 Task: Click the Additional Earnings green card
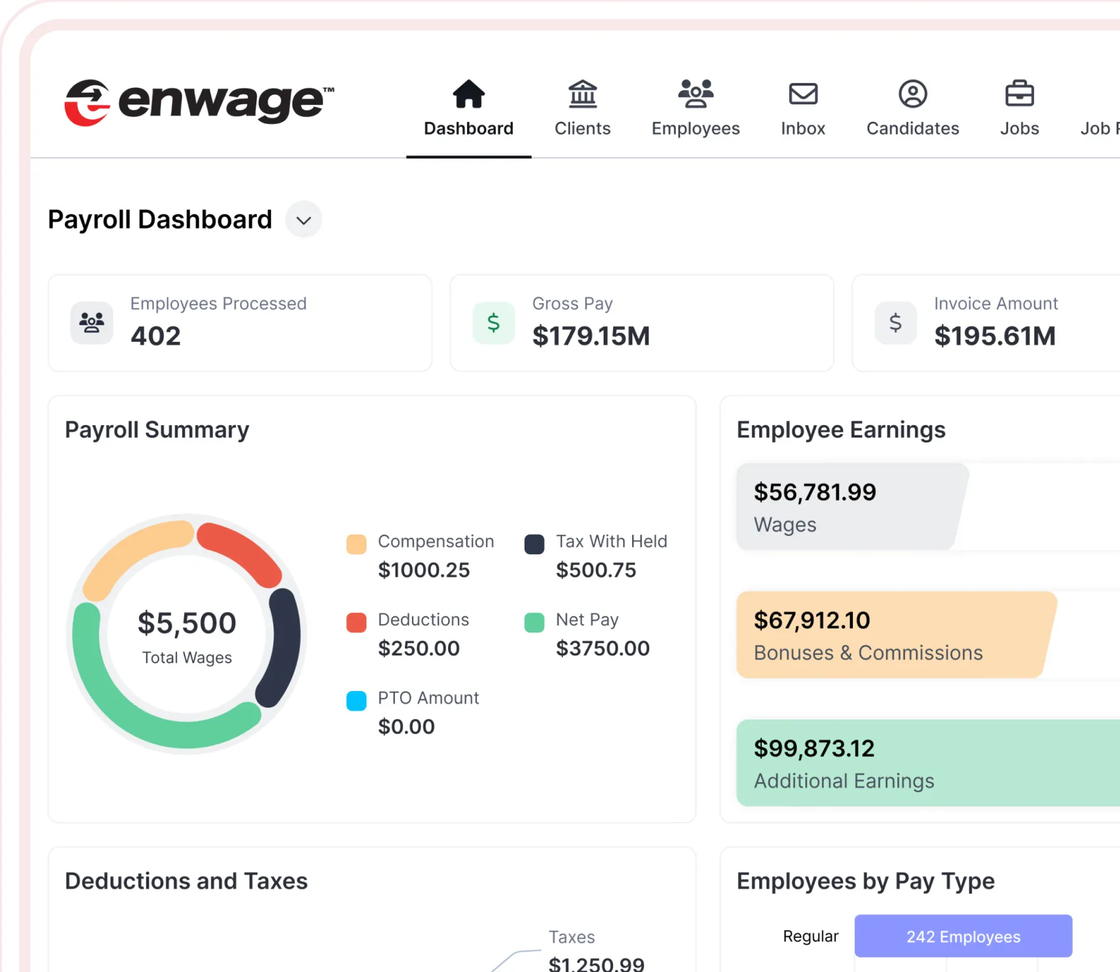[924, 763]
